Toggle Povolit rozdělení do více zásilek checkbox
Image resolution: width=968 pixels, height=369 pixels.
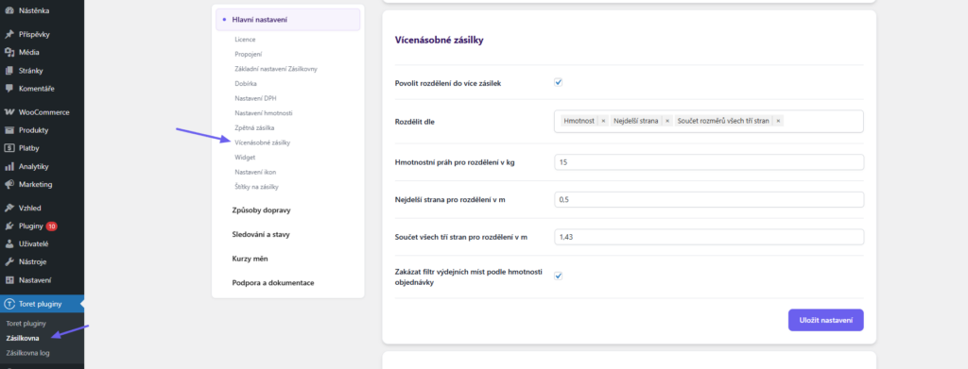tap(558, 82)
